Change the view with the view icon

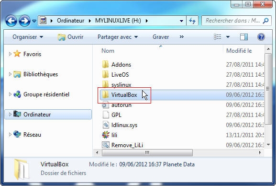(218, 37)
